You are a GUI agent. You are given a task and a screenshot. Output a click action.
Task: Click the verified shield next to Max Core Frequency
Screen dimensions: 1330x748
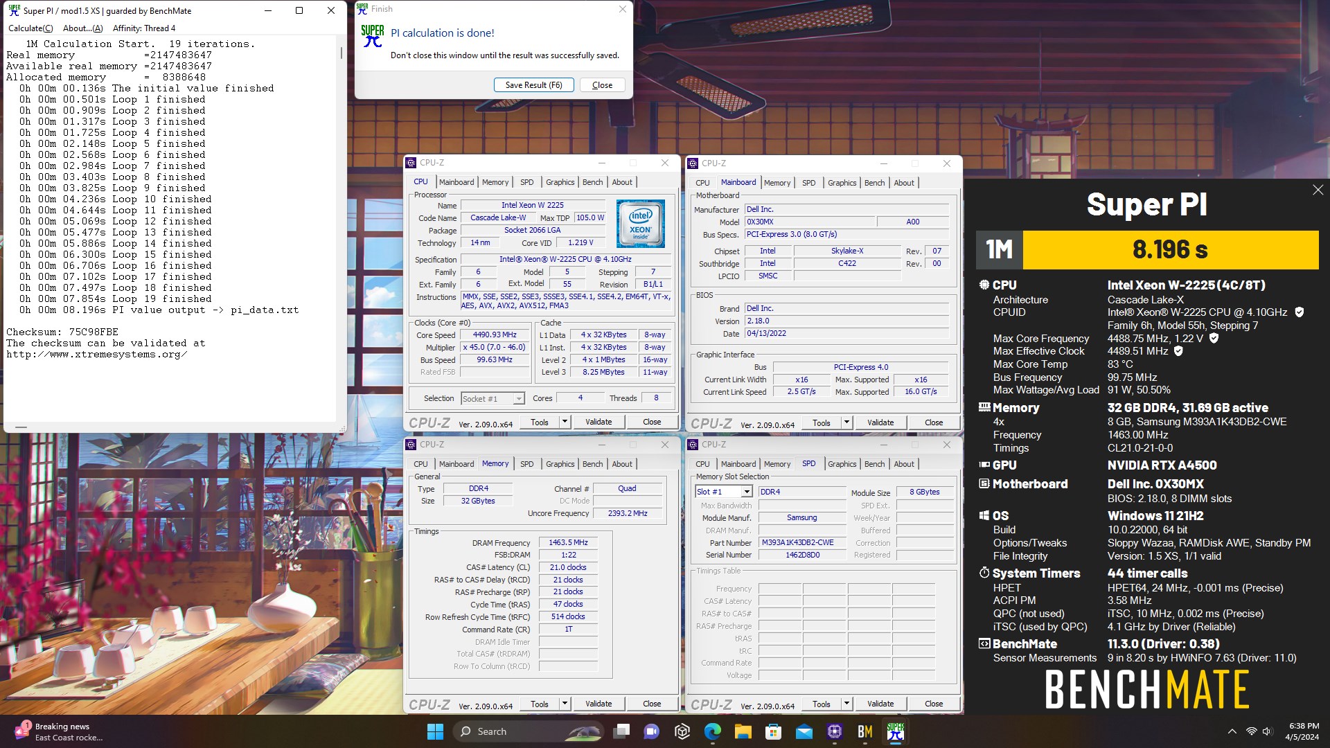pos(1214,338)
